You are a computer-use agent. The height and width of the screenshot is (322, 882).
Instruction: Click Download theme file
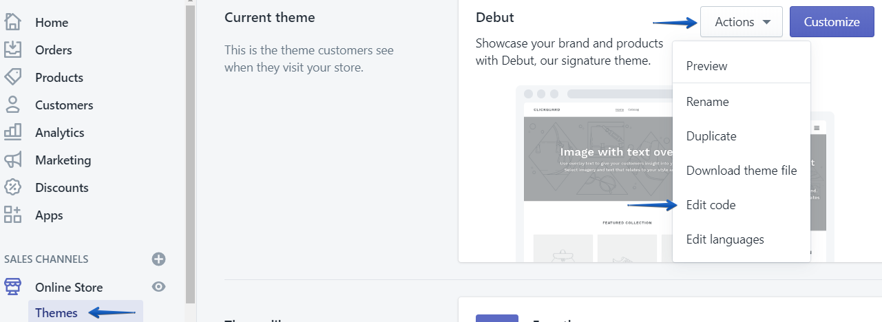pos(742,171)
